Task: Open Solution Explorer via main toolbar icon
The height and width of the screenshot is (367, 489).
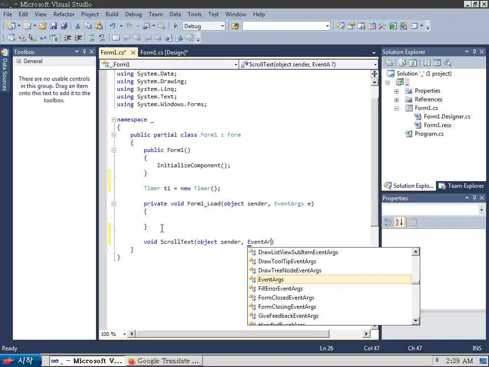Action: [x=340, y=26]
